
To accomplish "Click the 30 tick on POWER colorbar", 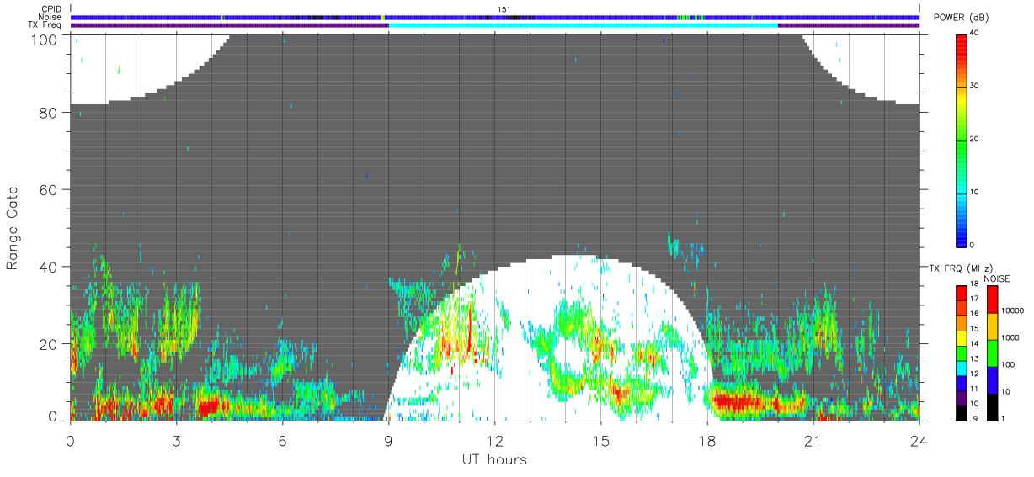I will (974, 86).
